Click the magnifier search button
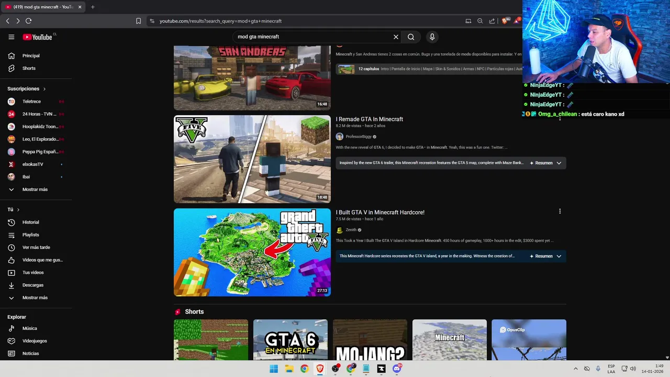 411,37
